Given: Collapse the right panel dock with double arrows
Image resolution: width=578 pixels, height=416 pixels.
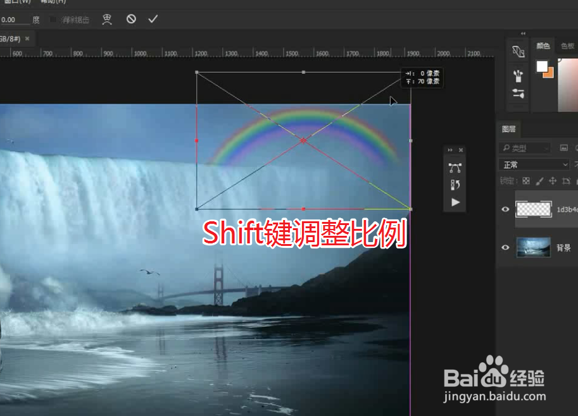Looking at the screenshot, I should pyautogui.click(x=523, y=34).
